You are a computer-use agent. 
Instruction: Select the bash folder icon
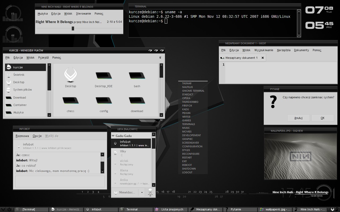pyautogui.click(x=137, y=79)
